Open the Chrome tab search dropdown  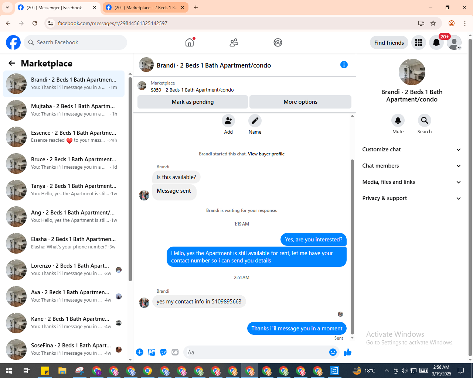pyautogui.click(x=7, y=7)
